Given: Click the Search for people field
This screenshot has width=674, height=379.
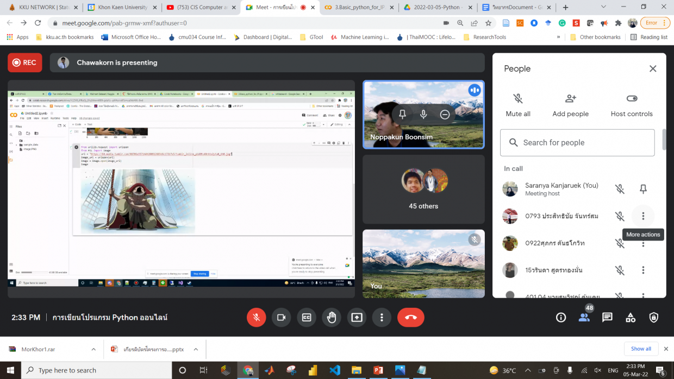Looking at the screenshot, I should 577,143.
